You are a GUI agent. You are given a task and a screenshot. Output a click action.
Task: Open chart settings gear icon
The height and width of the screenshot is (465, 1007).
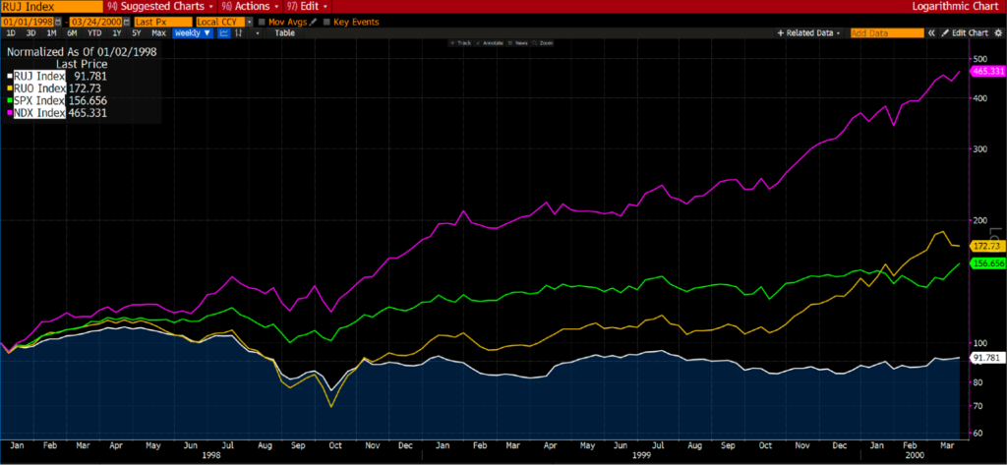[x=998, y=32]
